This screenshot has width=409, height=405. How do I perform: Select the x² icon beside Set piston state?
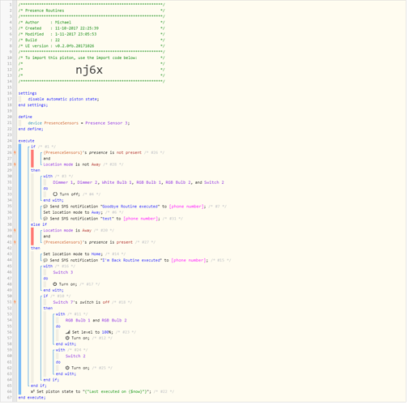click(x=32, y=391)
